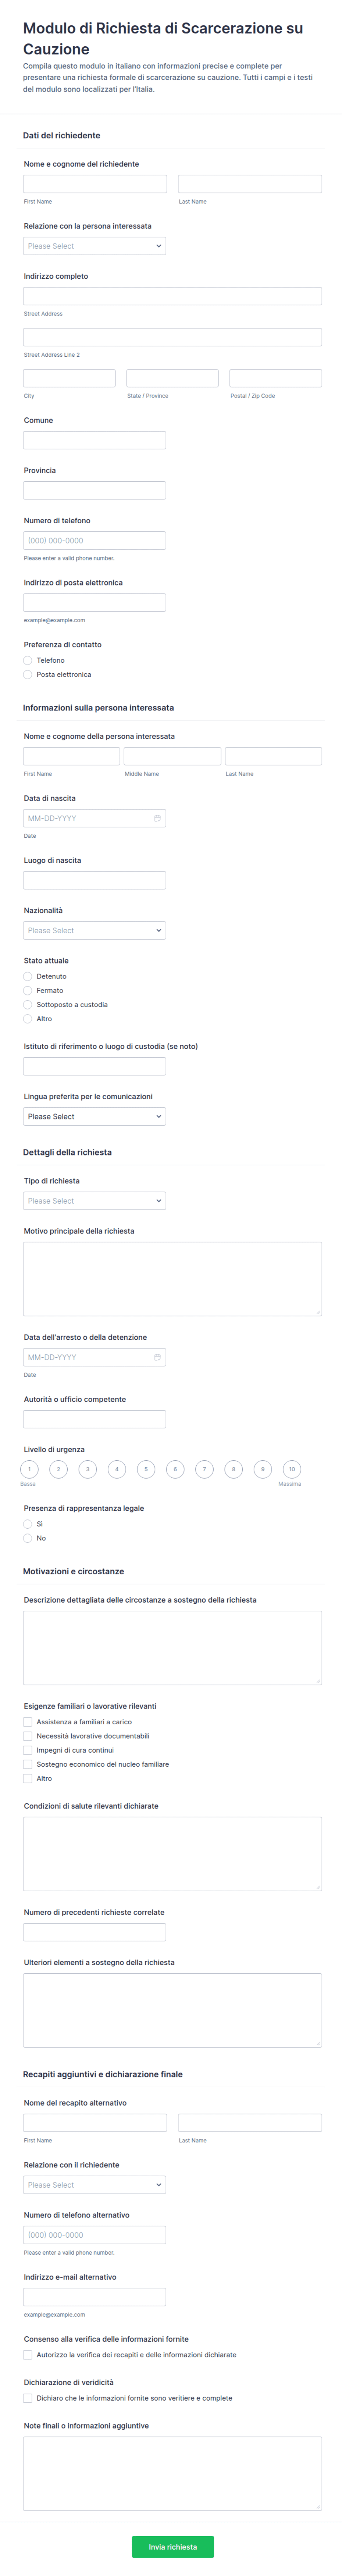342x2576 pixels.
Task: Select urgency level 1 Bassa
Action: (x=29, y=1469)
